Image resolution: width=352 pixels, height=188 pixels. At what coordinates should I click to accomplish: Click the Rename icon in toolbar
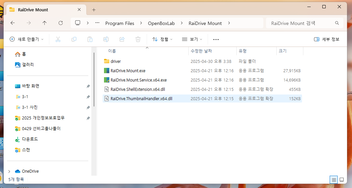106,39
